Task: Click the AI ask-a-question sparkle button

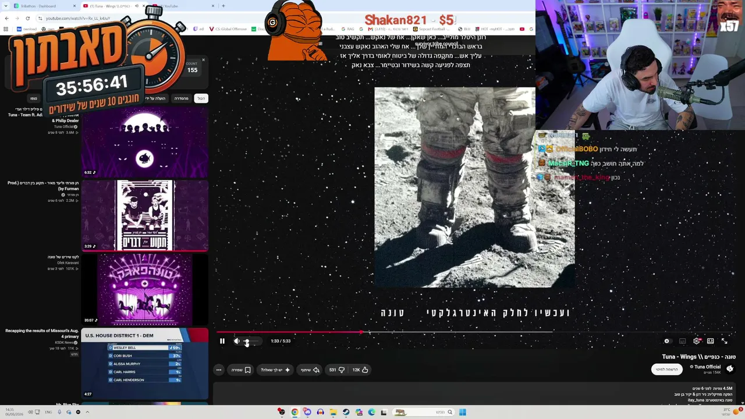Action: 275,370
